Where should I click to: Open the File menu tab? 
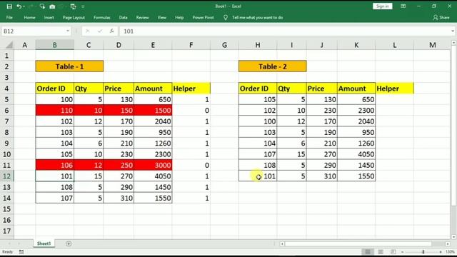pos(9,17)
